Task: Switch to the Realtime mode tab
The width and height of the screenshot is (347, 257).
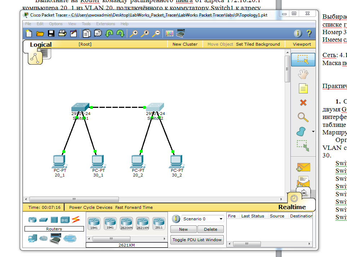Action: click(x=292, y=207)
